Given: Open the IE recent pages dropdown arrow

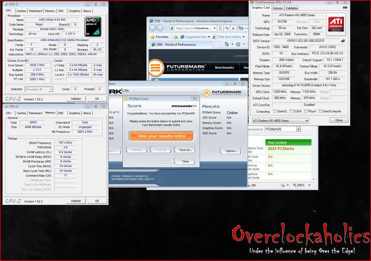Looking at the screenshot, I should click(166, 28).
